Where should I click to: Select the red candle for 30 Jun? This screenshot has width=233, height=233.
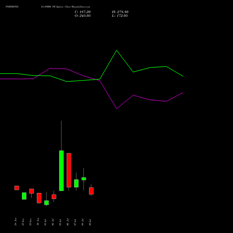click(39, 198)
